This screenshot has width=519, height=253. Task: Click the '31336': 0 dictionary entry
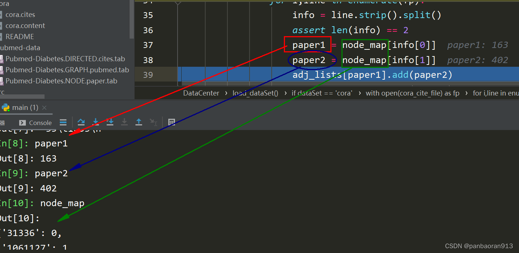click(x=31, y=233)
